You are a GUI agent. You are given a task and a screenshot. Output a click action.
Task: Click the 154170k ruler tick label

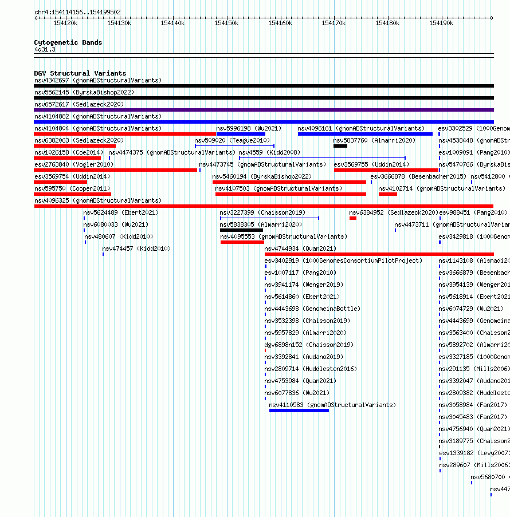[334, 23]
